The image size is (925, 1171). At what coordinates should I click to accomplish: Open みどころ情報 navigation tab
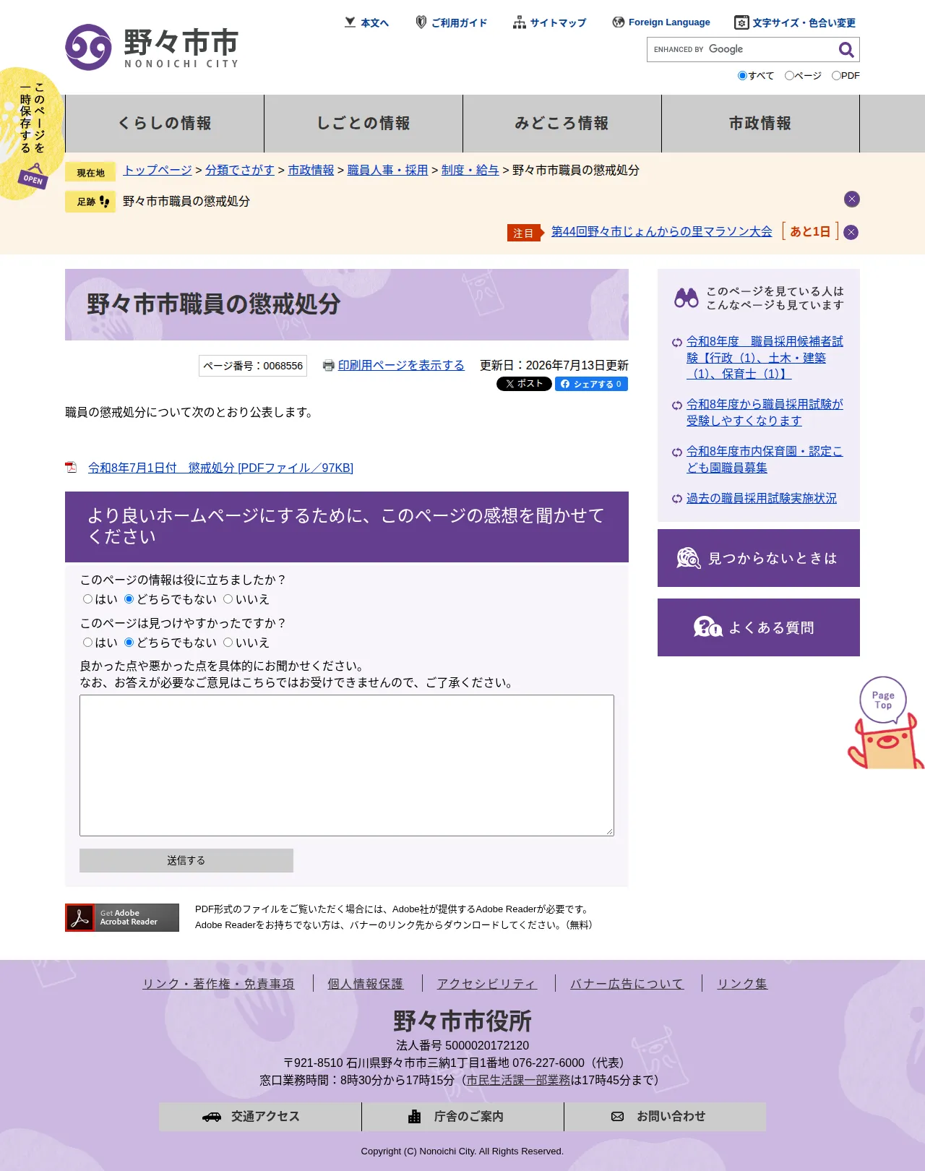point(562,124)
